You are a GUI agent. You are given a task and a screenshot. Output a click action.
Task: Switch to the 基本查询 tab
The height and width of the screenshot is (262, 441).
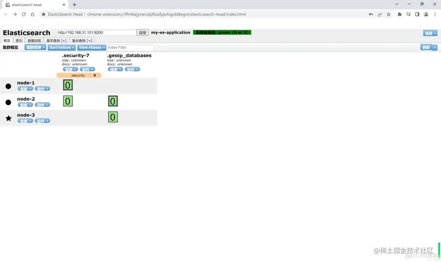point(53,41)
